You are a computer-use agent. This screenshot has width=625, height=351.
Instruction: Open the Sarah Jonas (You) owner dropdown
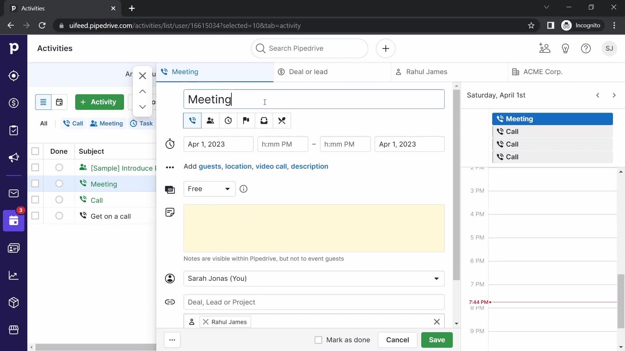tap(314, 279)
